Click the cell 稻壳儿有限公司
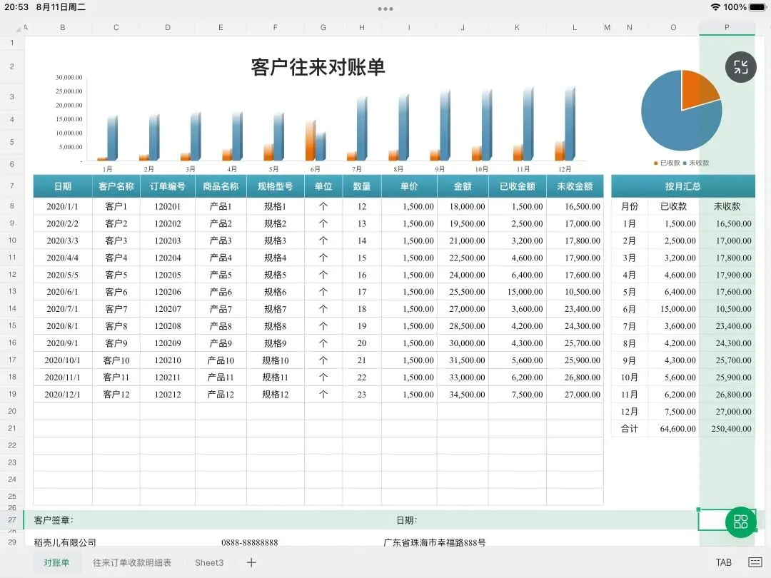 [x=65, y=542]
